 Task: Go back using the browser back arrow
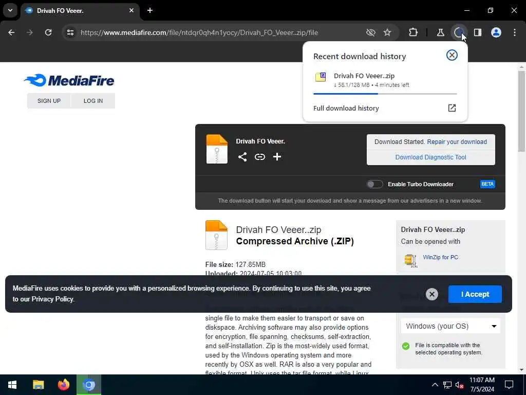click(11, 32)
